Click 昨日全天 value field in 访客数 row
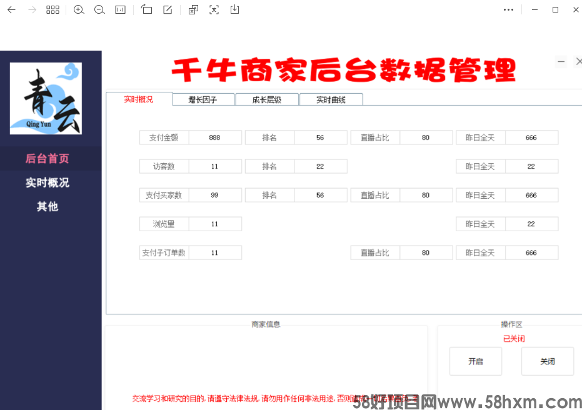This screenshot has width=582, height=410. (x=531, y=166)
